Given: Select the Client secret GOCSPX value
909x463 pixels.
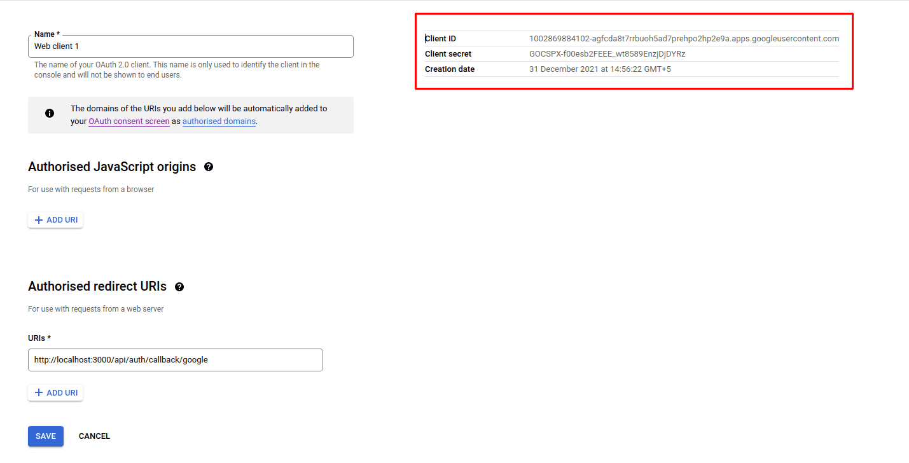Looking at the screenshot, I should 607,54.
